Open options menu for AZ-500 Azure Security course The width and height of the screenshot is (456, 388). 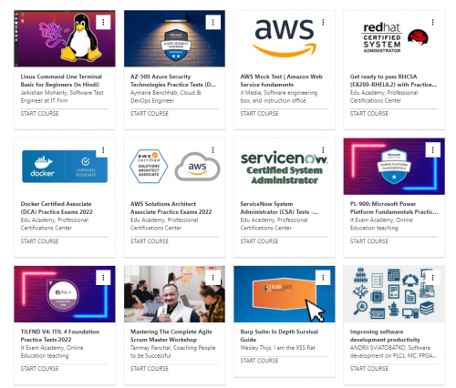coord(212,22)
